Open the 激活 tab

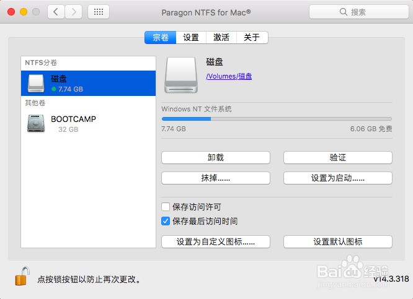click(x=221, y=37)
